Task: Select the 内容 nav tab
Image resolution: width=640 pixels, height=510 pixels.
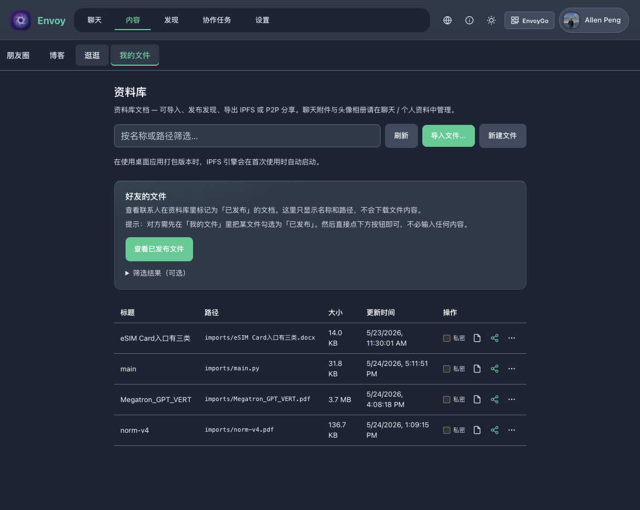Action: pos(133,20)
